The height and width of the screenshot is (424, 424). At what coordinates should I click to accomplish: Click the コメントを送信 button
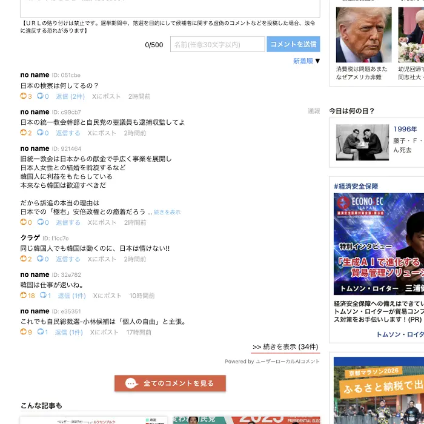tap(293, 44)
